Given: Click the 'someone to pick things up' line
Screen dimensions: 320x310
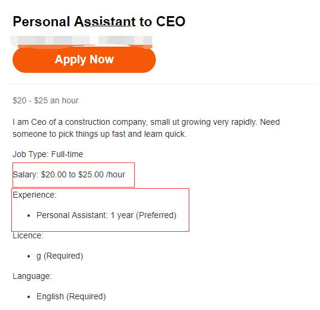Looking at the screenshot, I should (99, 134).
